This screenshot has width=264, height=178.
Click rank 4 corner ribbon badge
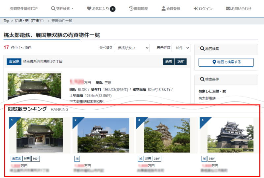(x=203, y=121)
